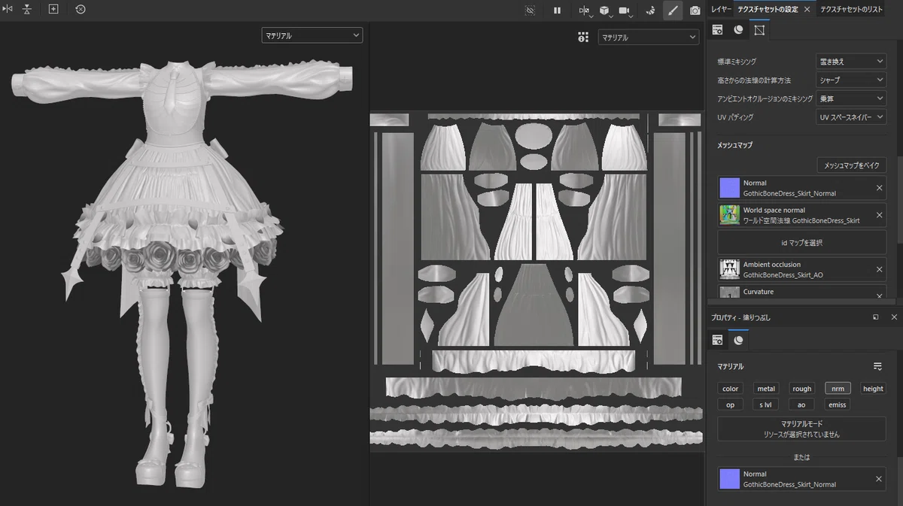
Task: Click the Curvature mesh map entry
Action: [802, 292]
